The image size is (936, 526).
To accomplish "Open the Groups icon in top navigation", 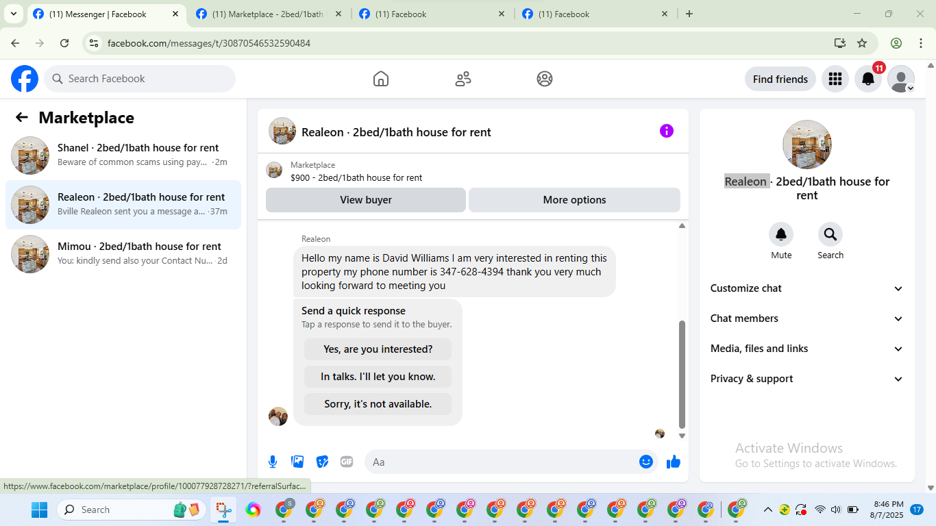I will tap(545, 79).
